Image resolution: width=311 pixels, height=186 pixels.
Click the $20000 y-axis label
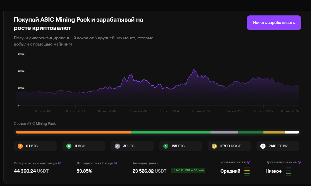coord(21,88)
